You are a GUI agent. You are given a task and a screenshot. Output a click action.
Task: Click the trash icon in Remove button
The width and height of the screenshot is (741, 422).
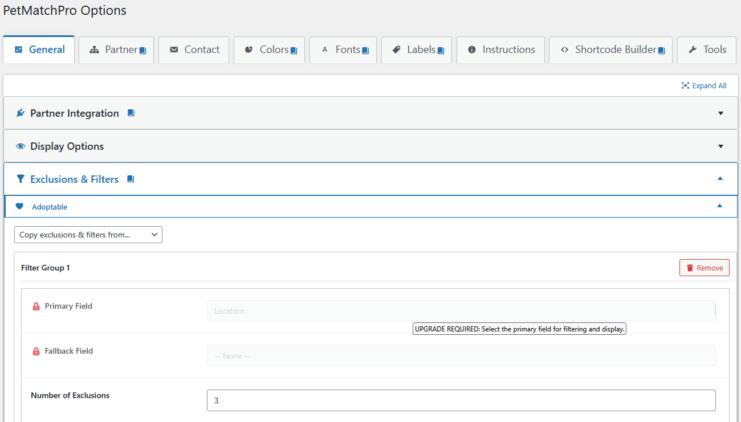pos(690,268)
